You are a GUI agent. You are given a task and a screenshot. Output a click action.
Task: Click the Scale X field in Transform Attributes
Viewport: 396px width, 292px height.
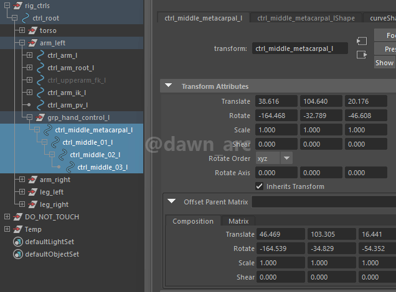[x=276, y=130]
